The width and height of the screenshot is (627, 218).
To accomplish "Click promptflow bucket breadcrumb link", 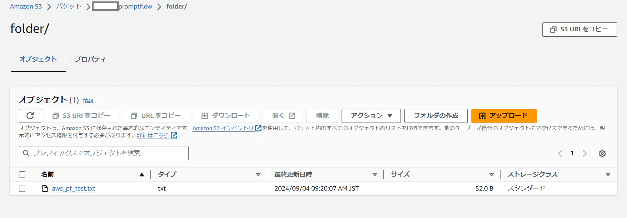I will [x=135, y=6].
